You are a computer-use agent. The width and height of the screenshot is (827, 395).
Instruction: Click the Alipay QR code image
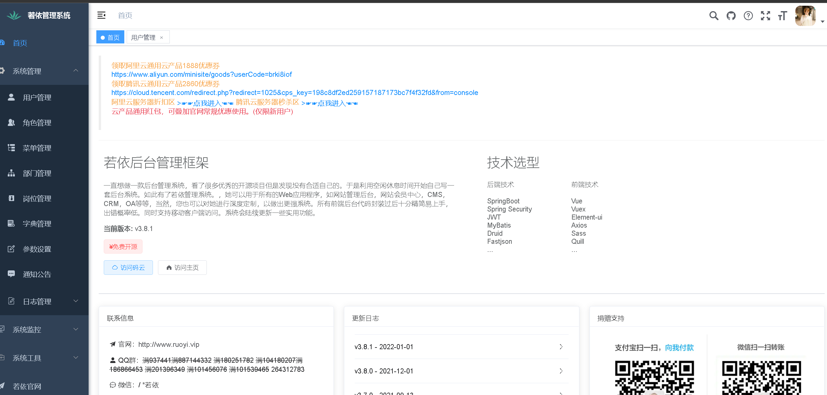pyautogui.click(x=654, y=377)
